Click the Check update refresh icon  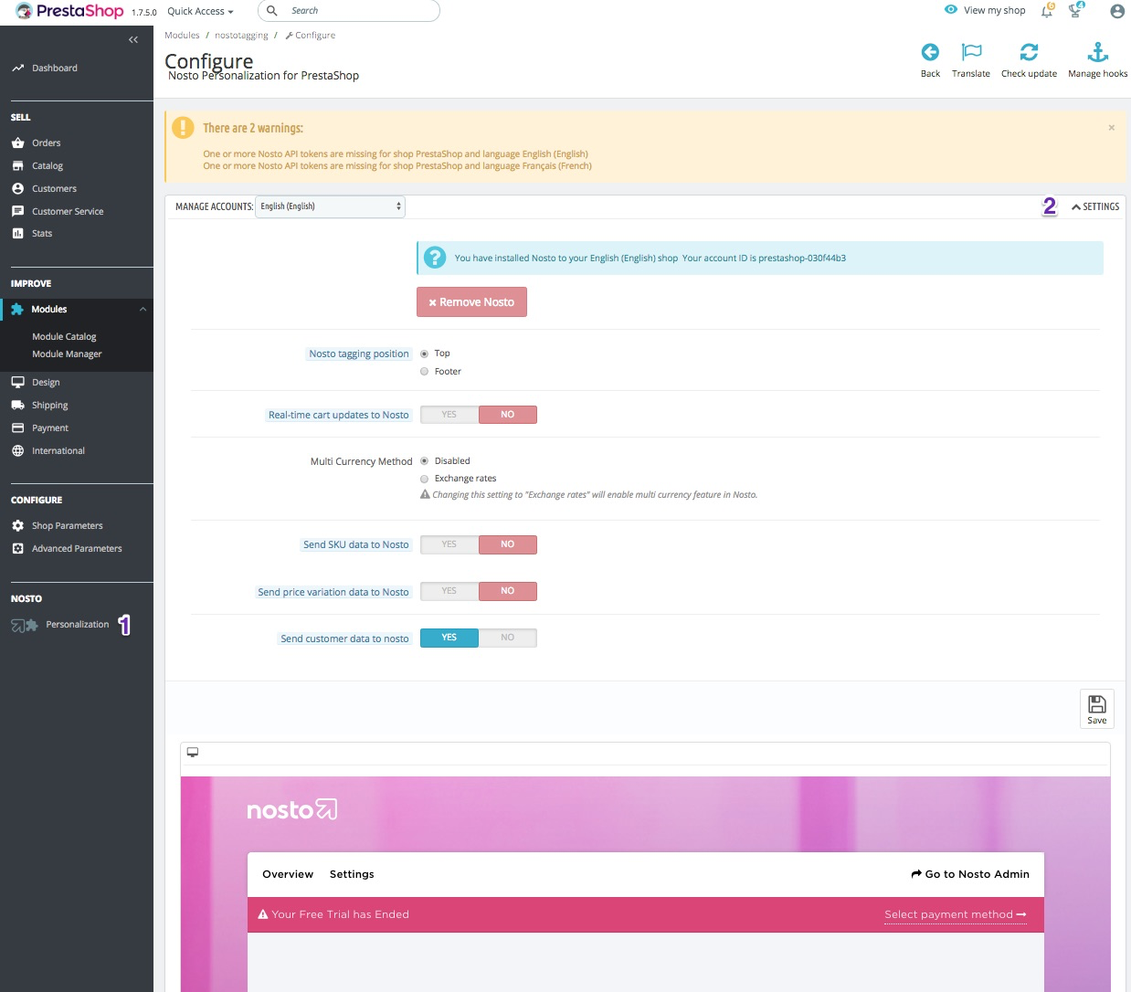[x=1029, y=52]
